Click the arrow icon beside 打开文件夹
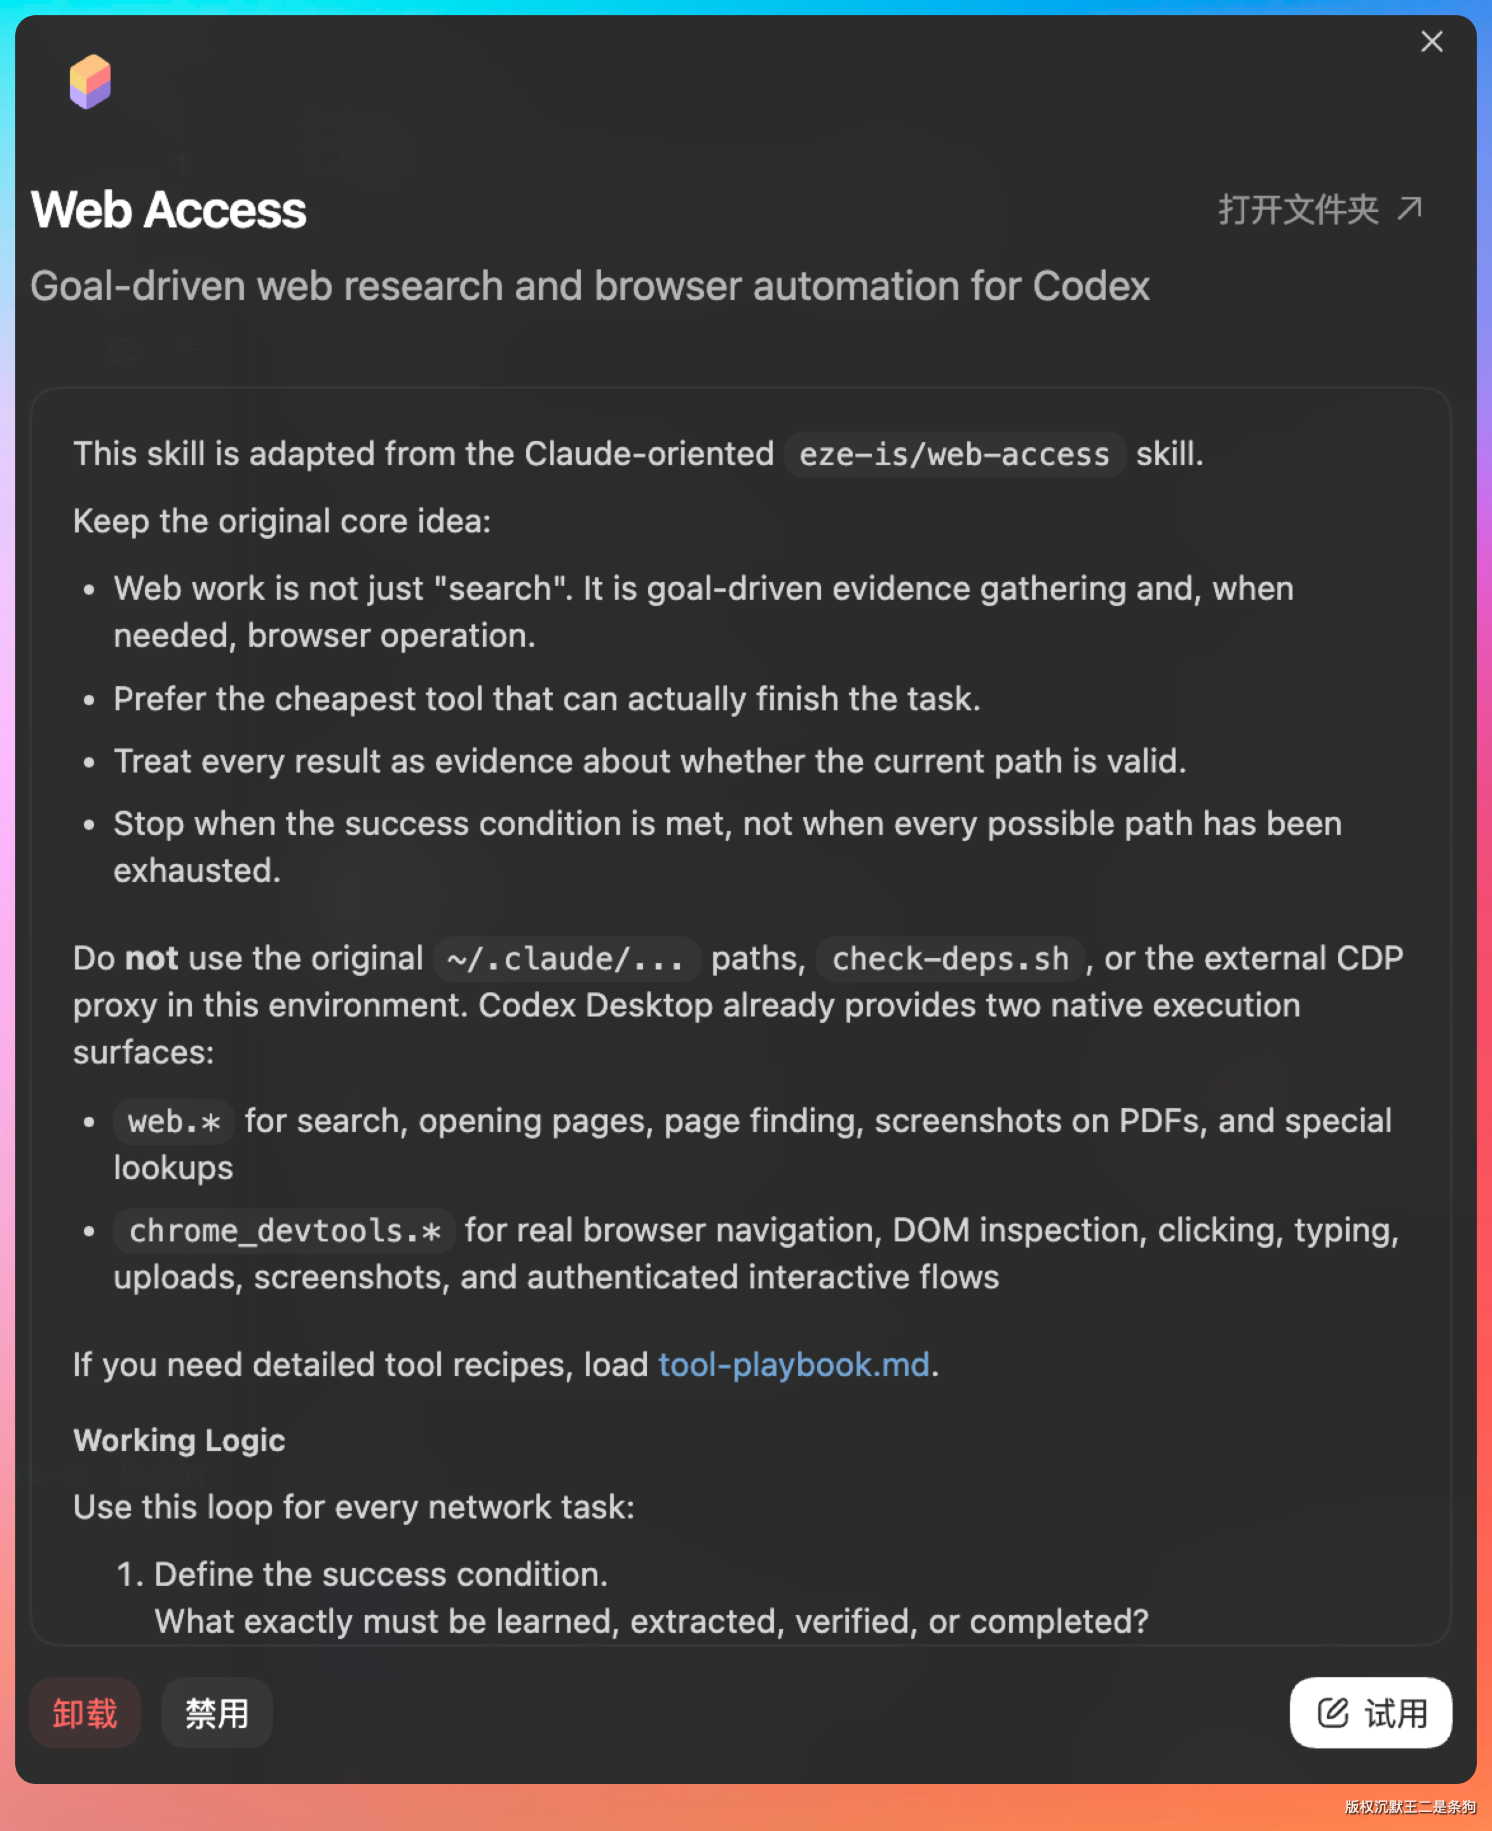 (x=1409, y=209)
